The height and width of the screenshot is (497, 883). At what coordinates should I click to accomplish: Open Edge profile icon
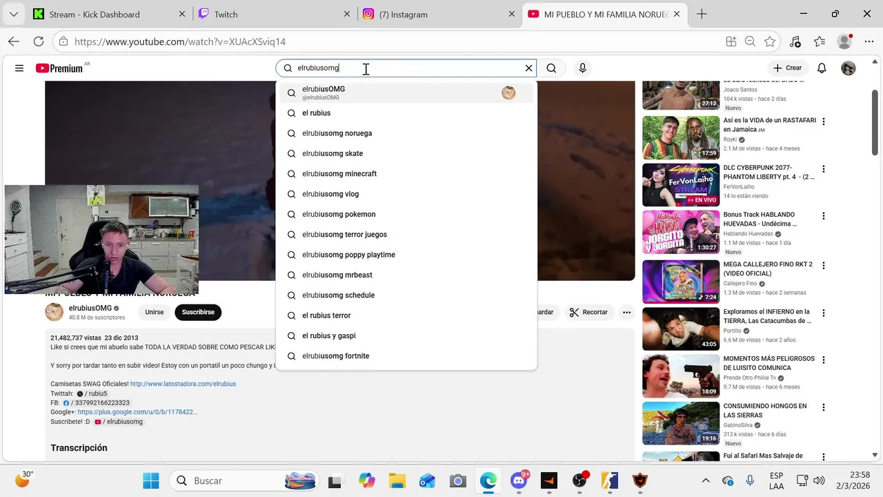[x=845, y=41]
